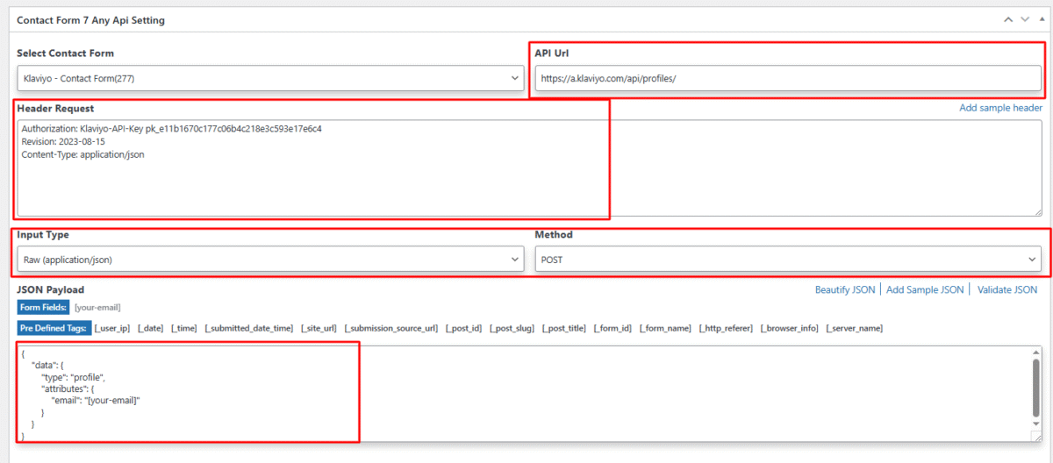Insert the [_site_url] predefined tag

[x=319, y=328]
